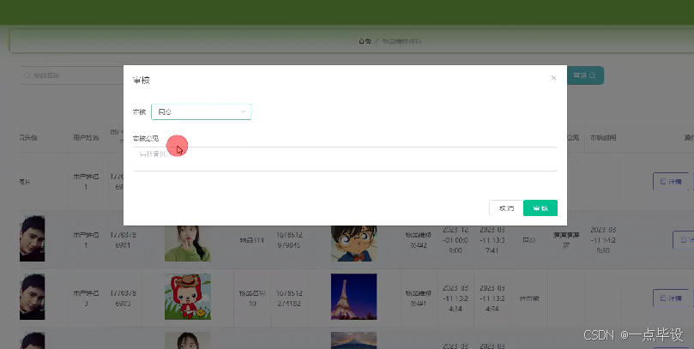The width and height of the screenshot is (694, 349).
Task: Click the dropdown chevron arrow in dialog
Action: 243,112
